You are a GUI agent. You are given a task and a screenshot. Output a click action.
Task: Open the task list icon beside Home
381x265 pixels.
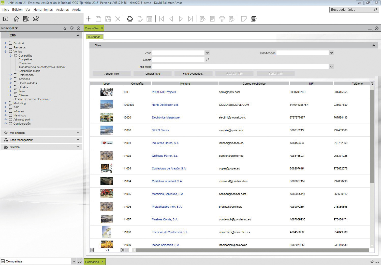click(x=26, y=19)
